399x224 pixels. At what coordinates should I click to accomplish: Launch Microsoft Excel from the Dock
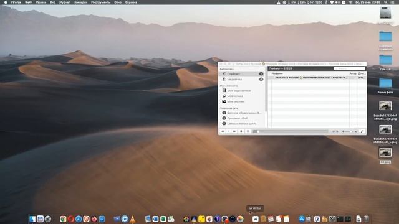point(163,218)
